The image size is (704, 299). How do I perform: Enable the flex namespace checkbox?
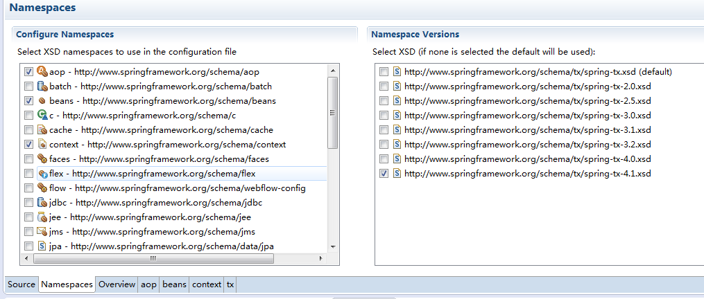pos(28,174)
